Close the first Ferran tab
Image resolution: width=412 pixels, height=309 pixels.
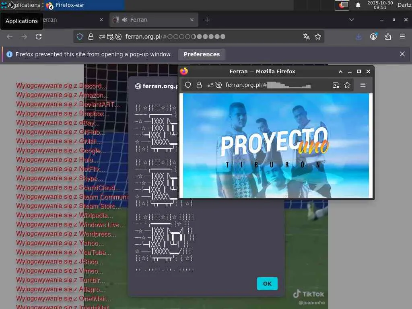click(x=101, y=20)
